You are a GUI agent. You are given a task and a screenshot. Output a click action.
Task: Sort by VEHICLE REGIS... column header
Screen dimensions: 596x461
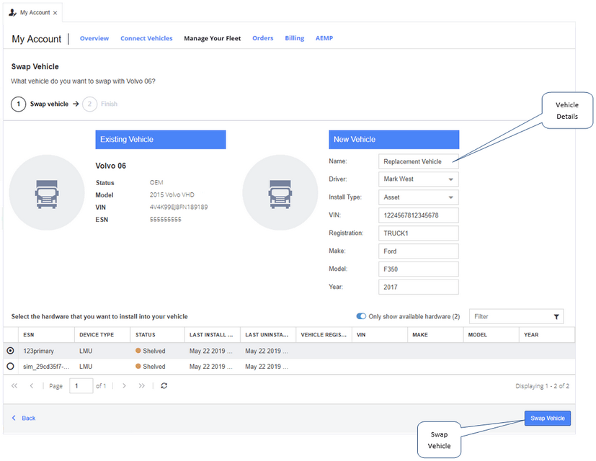(324, 335)
